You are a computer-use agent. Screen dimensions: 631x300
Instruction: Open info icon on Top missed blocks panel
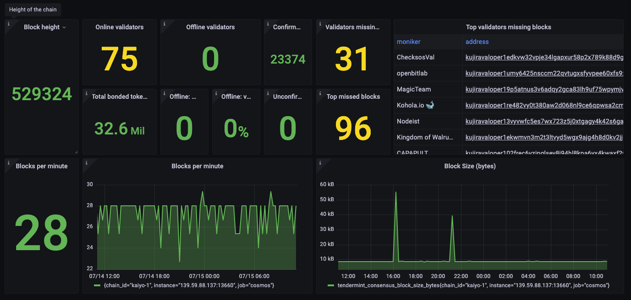(x=319, y=92)
